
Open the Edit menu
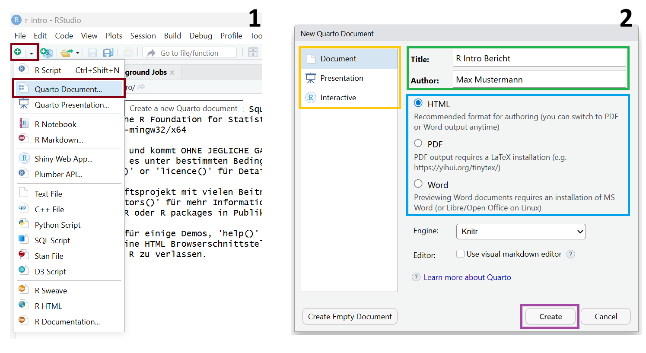[x=40, y=36]
